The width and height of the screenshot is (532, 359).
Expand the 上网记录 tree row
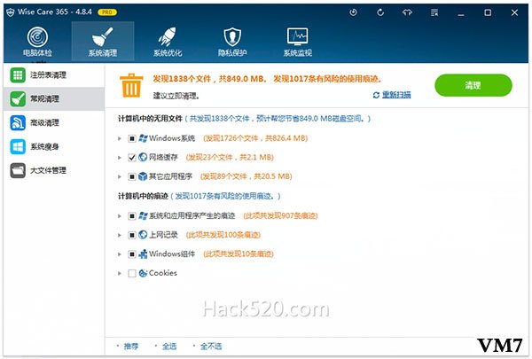tap(120, 235)
